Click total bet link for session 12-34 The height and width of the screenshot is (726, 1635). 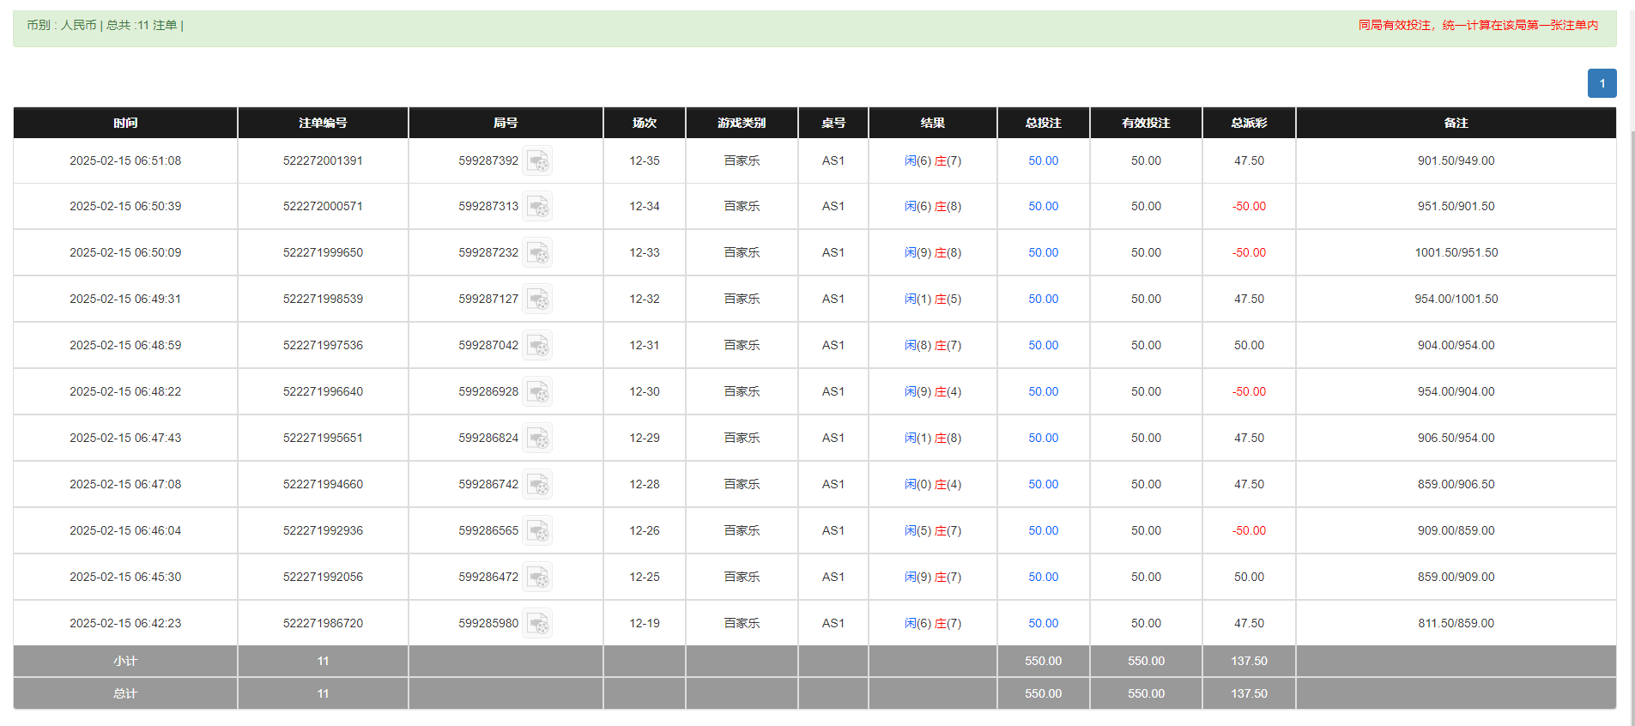tap(1043, 207)
